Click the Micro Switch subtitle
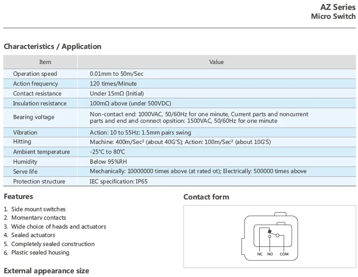Screen dimensions: 358x277 point(333,16)
